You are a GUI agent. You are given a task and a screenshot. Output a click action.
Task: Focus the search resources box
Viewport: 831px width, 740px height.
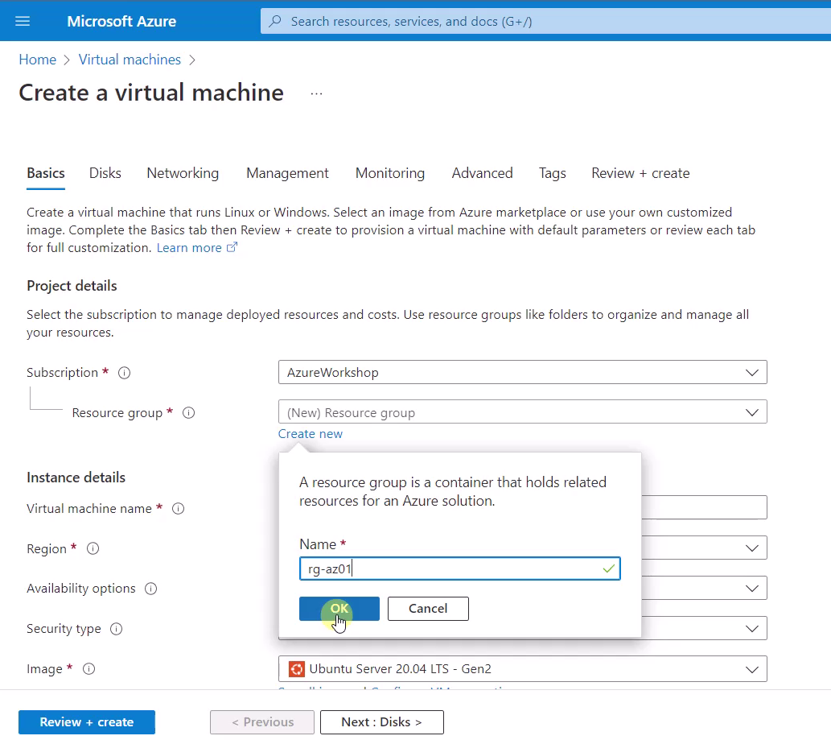pyautogui.click(x=545, y=21)
